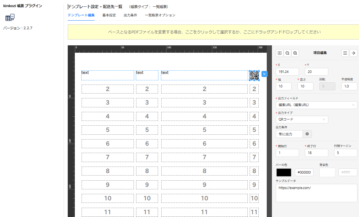Viewport: 359px width, 217px height.
Task: Click the fit-to-view icon beside zoom out
Action: pos(280,53)
